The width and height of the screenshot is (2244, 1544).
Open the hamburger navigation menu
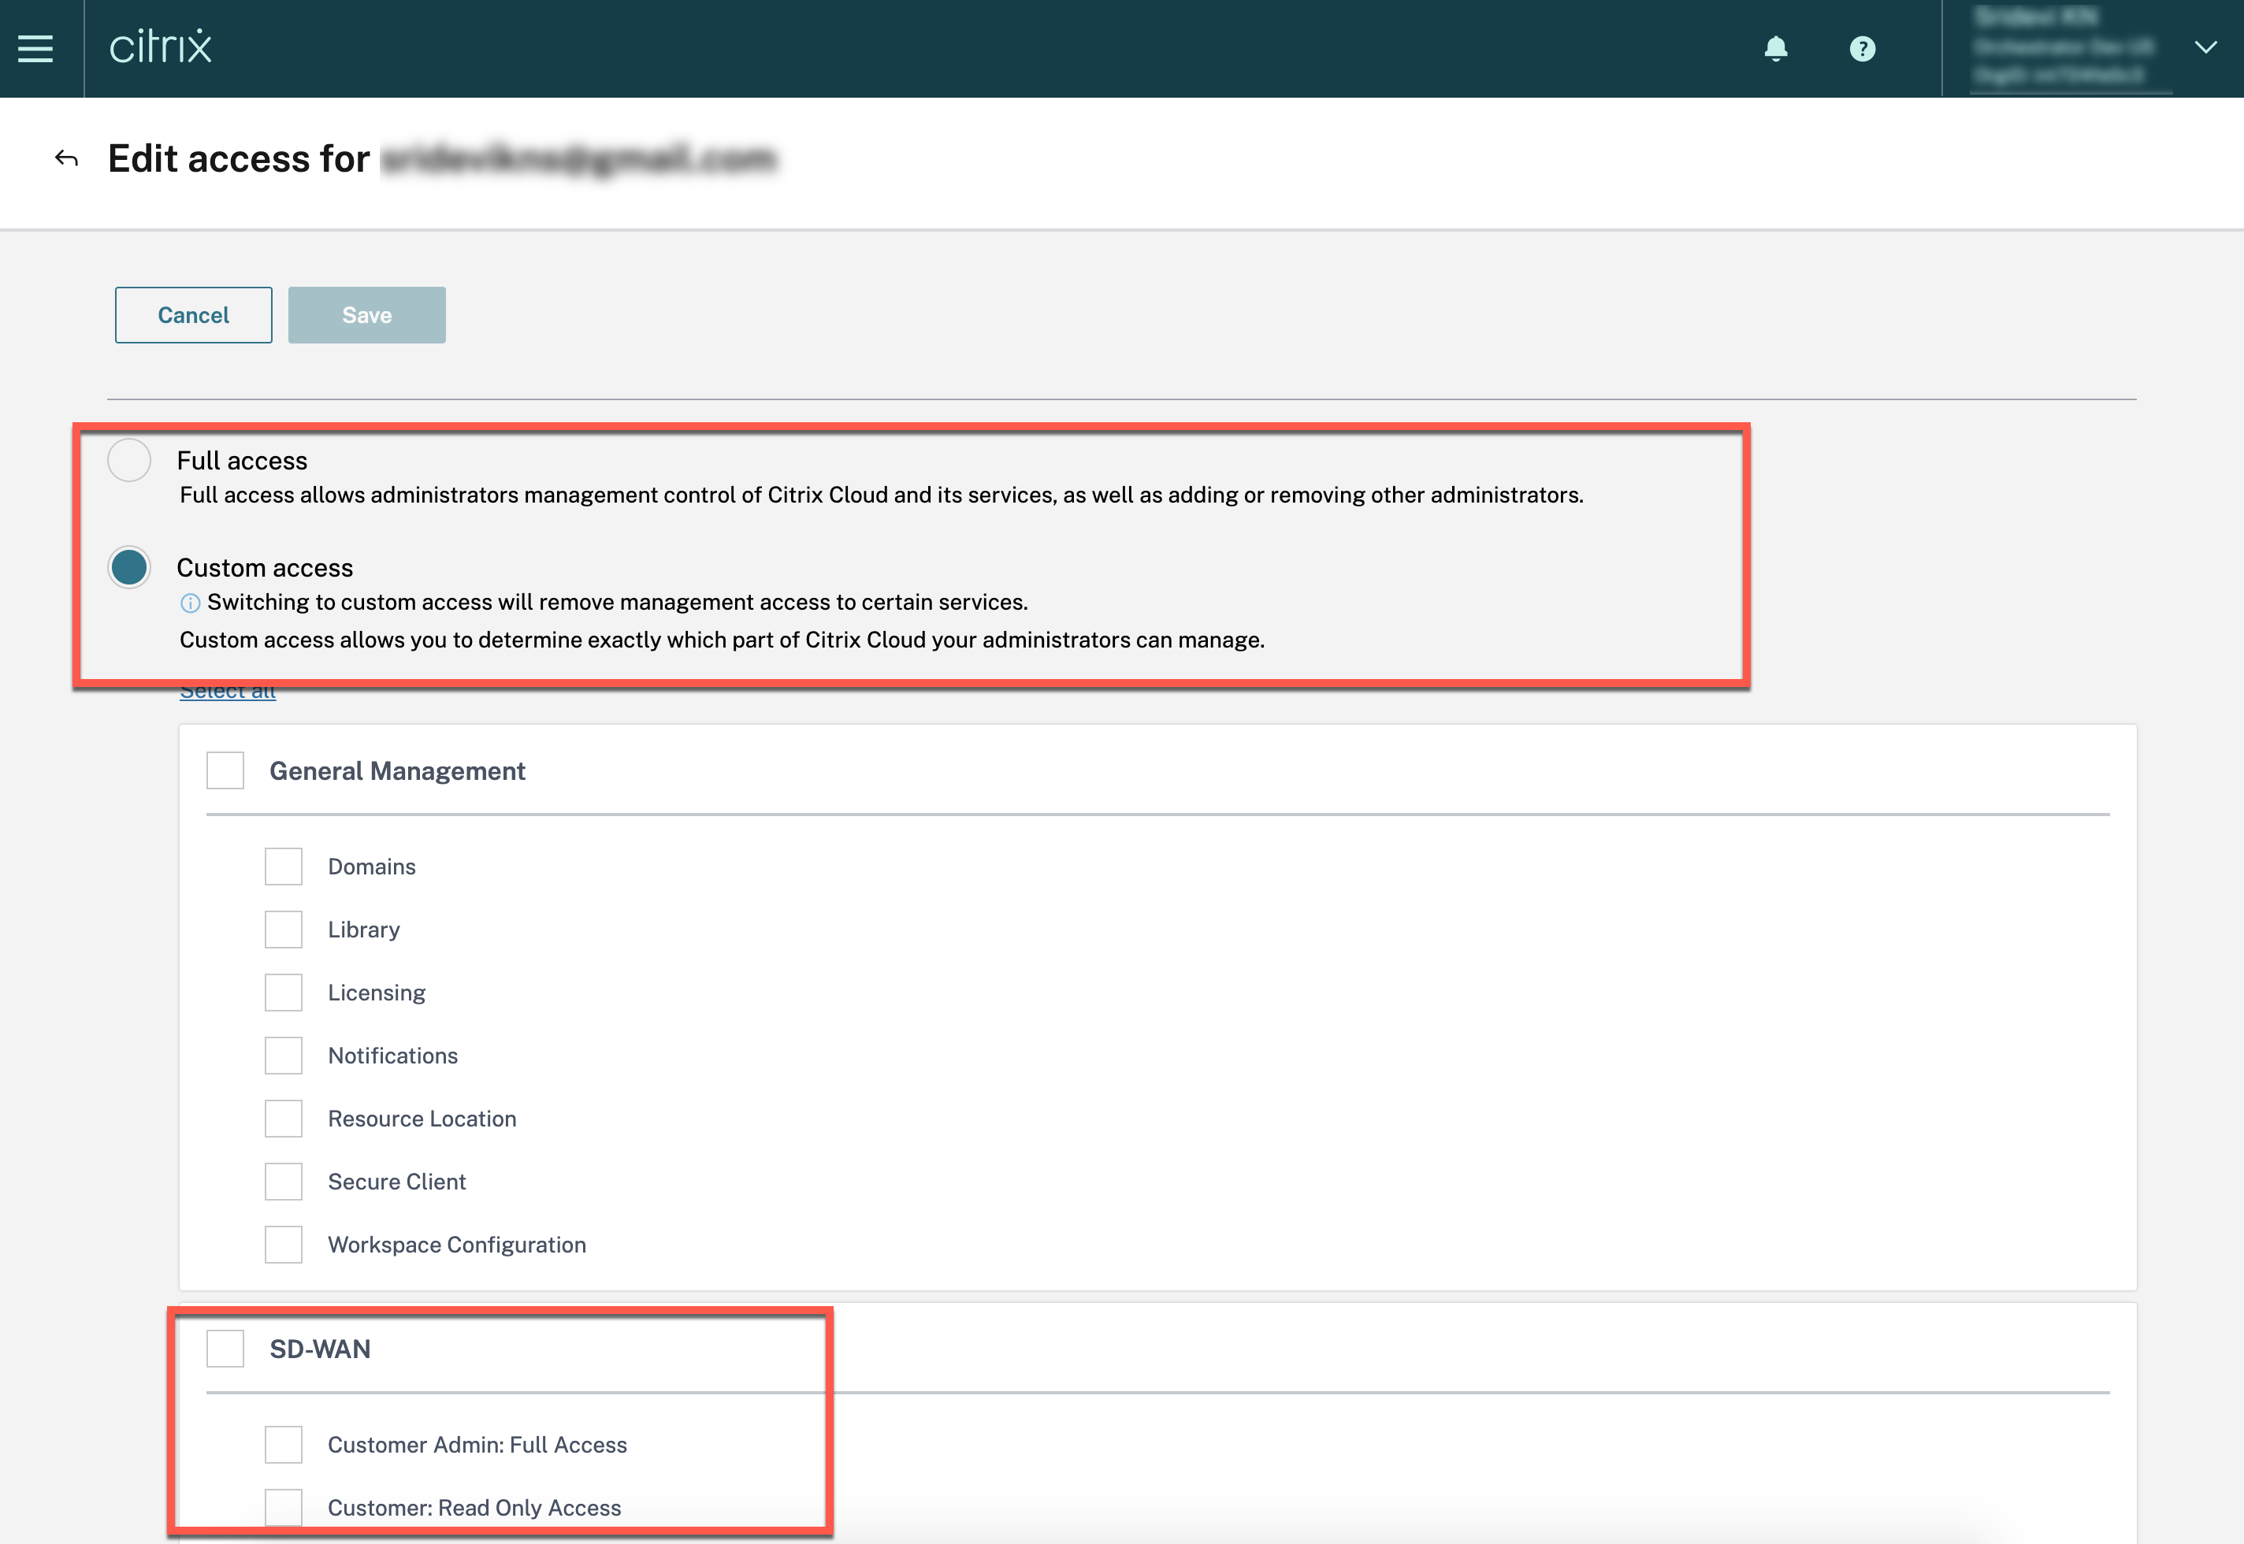pos(35,48)
